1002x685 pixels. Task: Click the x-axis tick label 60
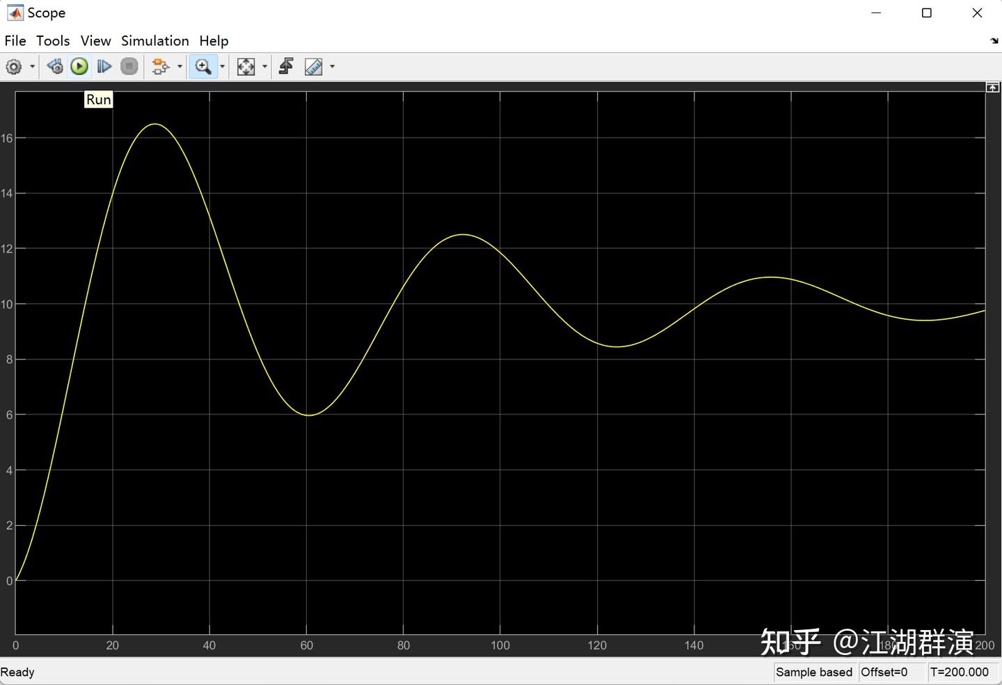click(307, 645)
